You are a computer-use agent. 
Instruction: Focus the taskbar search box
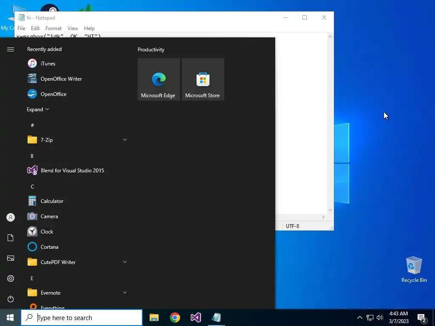click(x=82, y=318)
